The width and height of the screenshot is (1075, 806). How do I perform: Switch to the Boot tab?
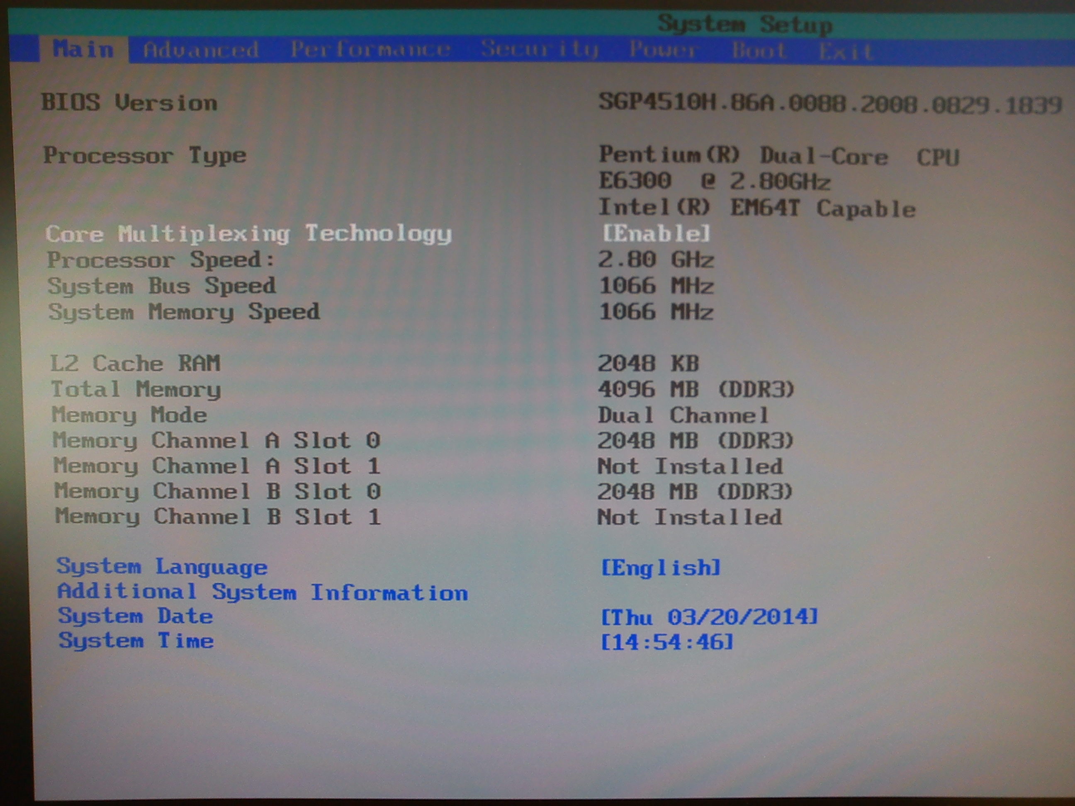tap(759, 50)
